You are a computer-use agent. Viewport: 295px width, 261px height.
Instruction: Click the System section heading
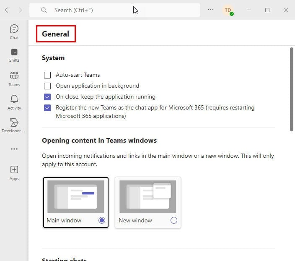click(x=53, y=58)
